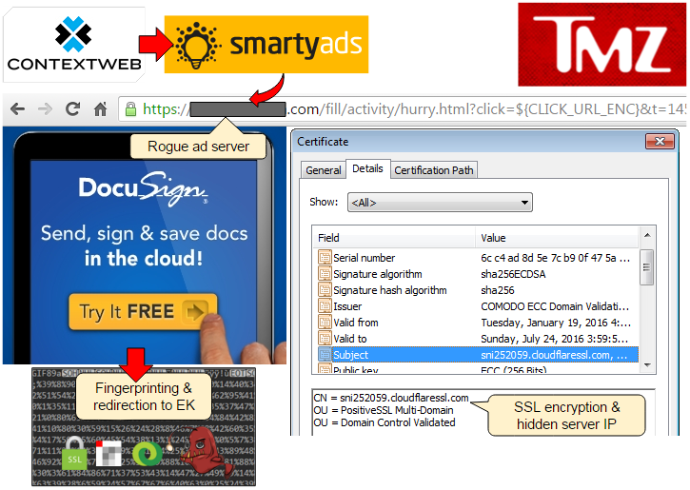Close the Certificate dialog

[660, 141]
